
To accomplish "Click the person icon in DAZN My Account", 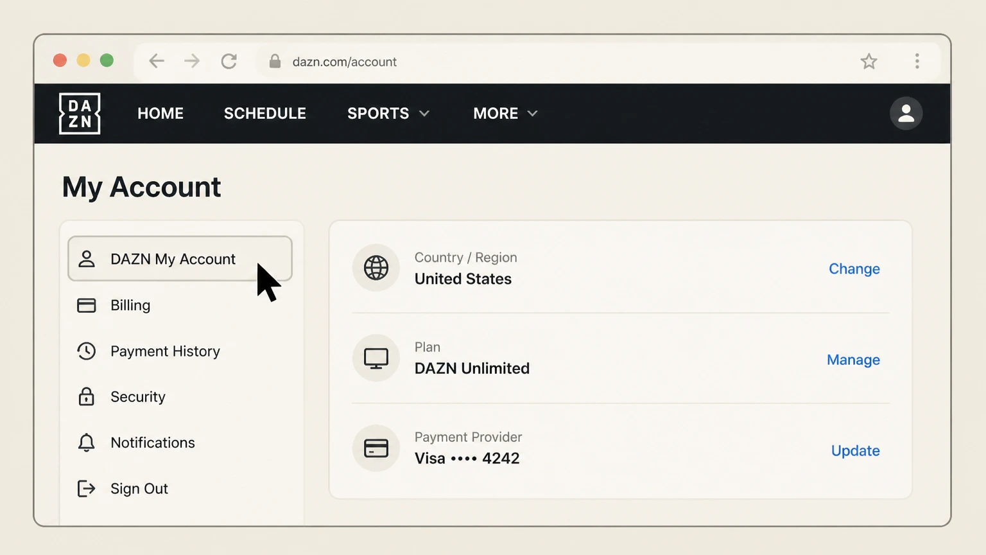I will click(x=87, y=259).
